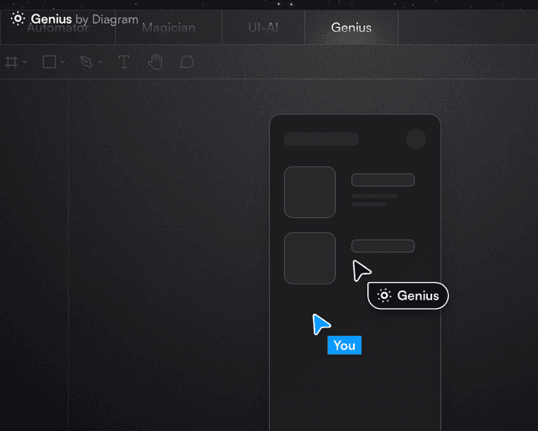Open the Frame tool dropdown chevron
538x431 pixels.
[x=24, y=61]
